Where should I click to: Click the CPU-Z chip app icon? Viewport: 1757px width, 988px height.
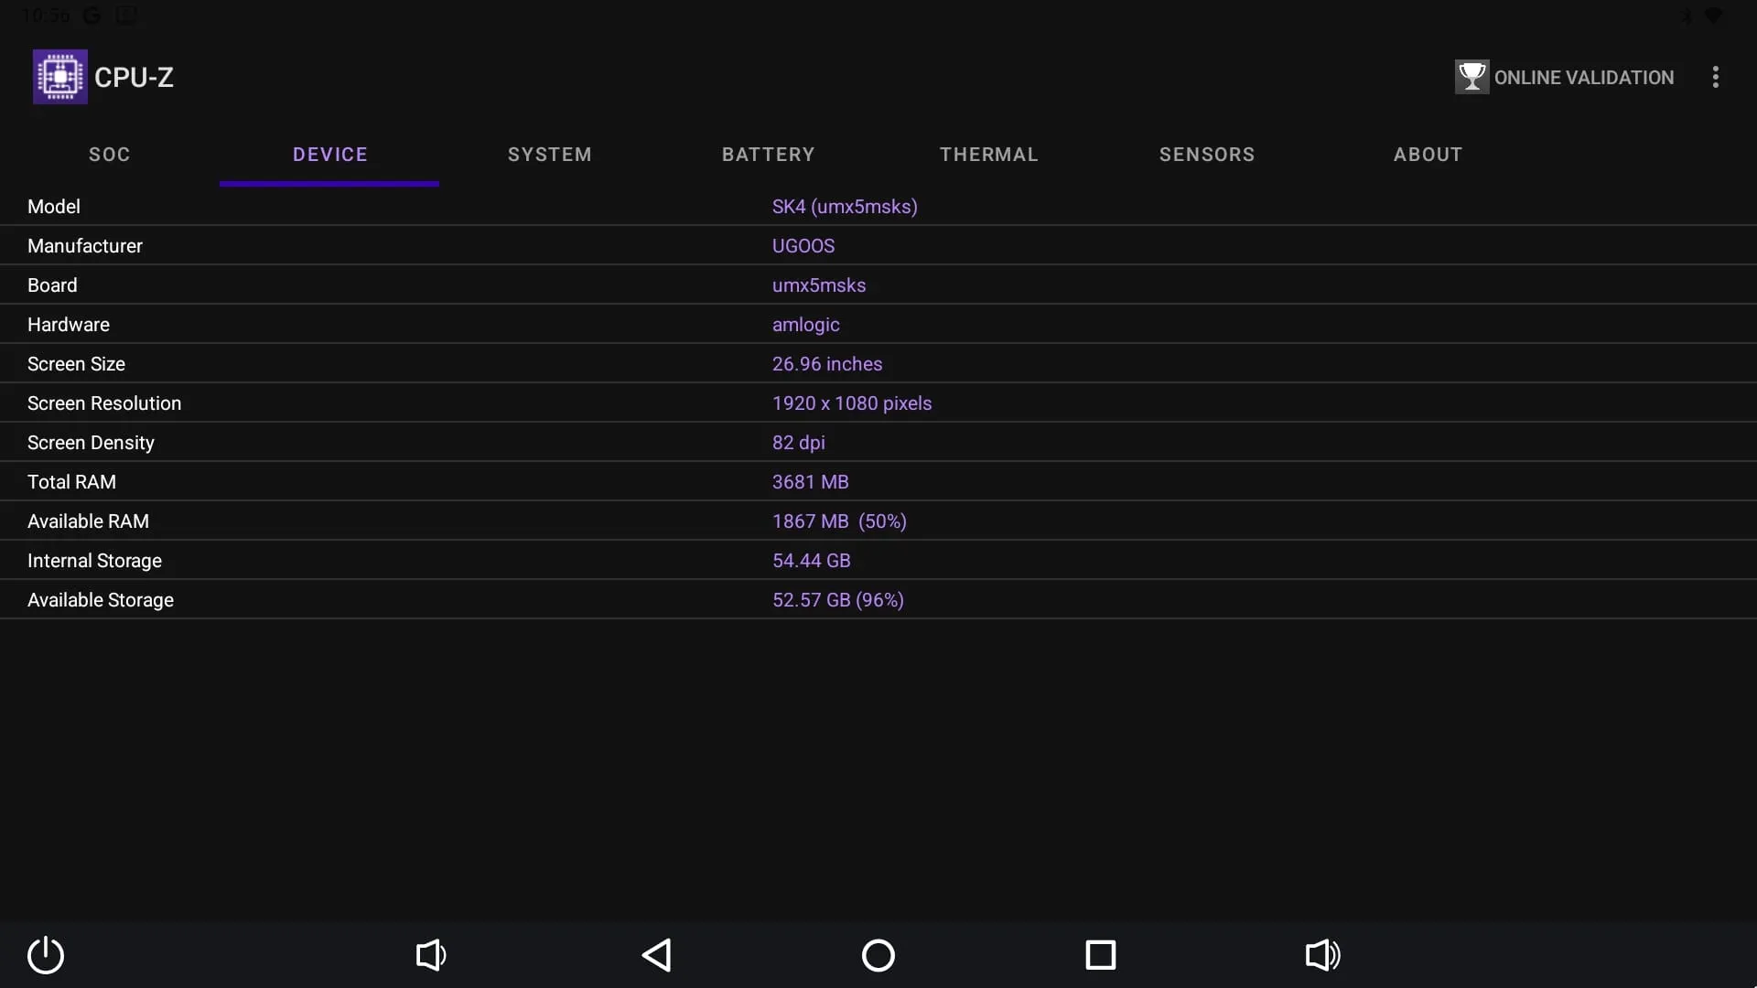(x=60, y=77)
